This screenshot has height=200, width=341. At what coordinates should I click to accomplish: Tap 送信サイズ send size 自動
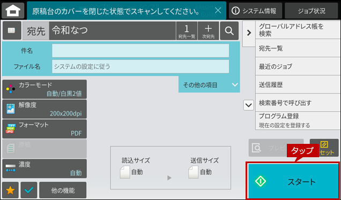(x=200, y=172)
